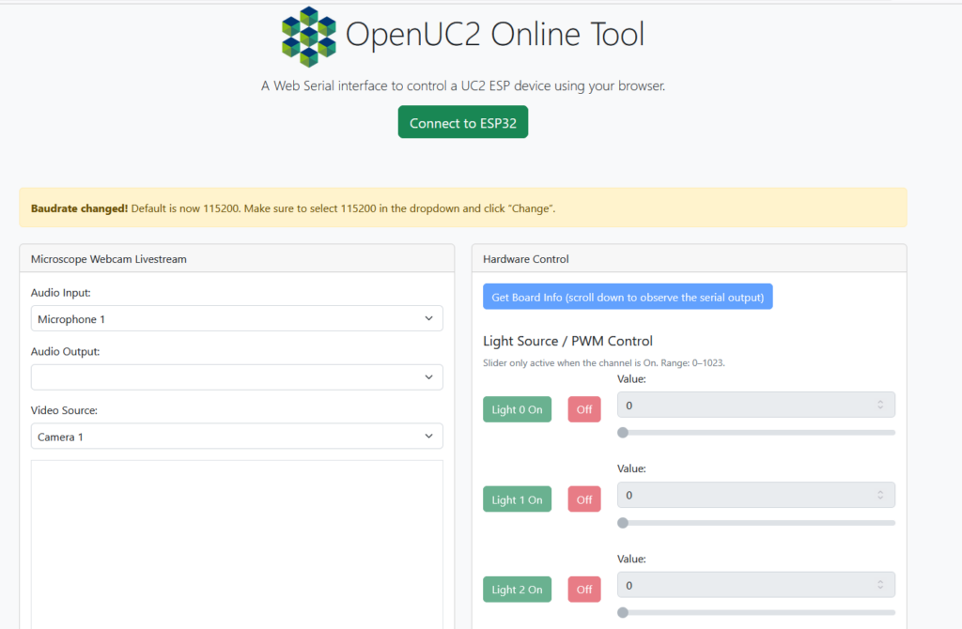Disable Light 2 using Off button
The image size is (962, 629).
(584, 590)
